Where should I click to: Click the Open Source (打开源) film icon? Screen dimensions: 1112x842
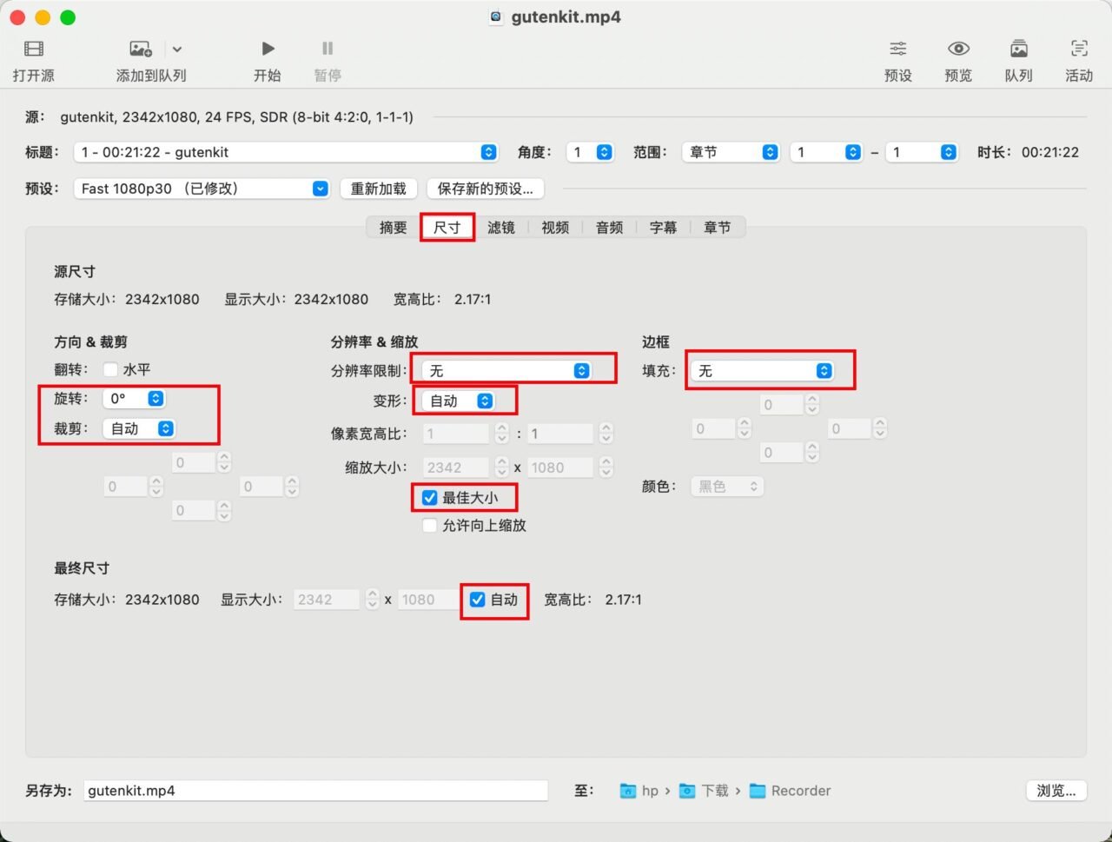pyautogui.click(x=34, y=49)
